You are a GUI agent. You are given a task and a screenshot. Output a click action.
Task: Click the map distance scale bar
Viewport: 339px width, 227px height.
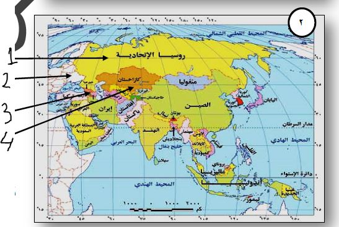click(x=161, y=209)
